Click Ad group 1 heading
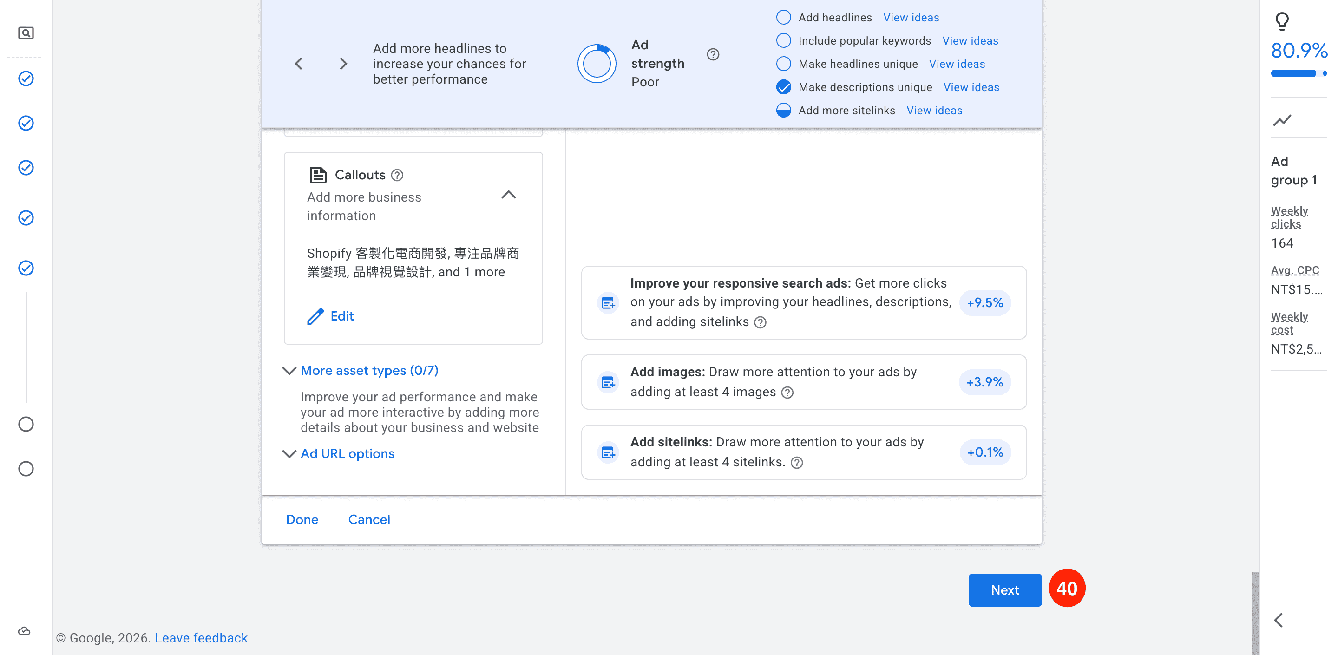This screenshot has width=1338, height=655. [x=1294, y=171]
